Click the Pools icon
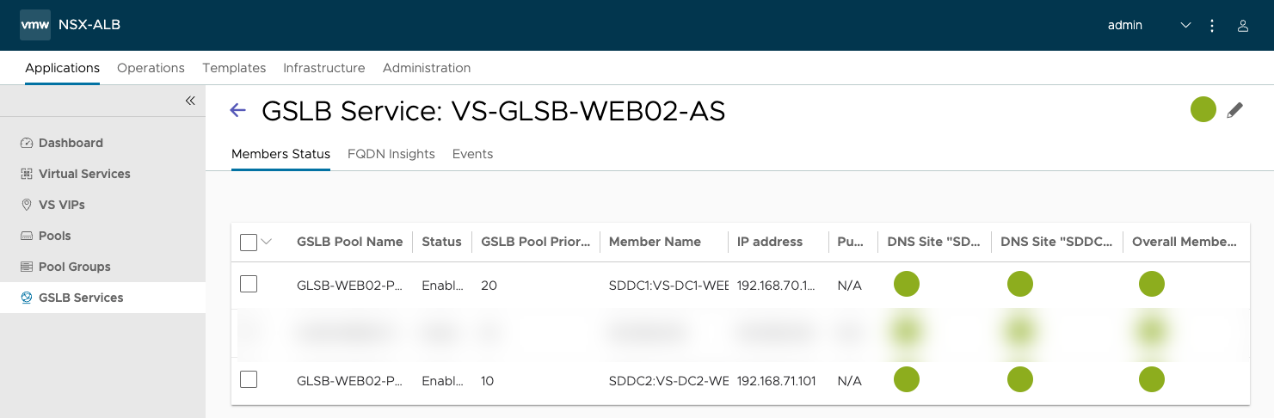This screenshot has width=1274, height=418. [x=27, y=236]
